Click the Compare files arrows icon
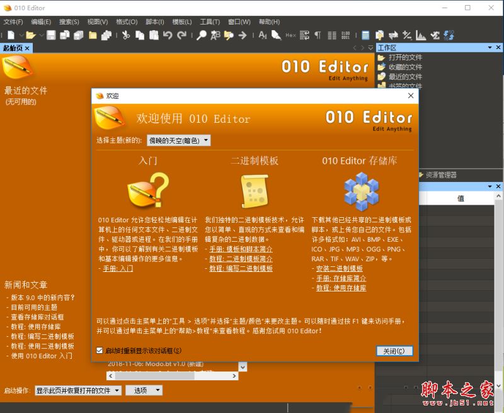This screenshot has width=504, height=413. point(393,35)
